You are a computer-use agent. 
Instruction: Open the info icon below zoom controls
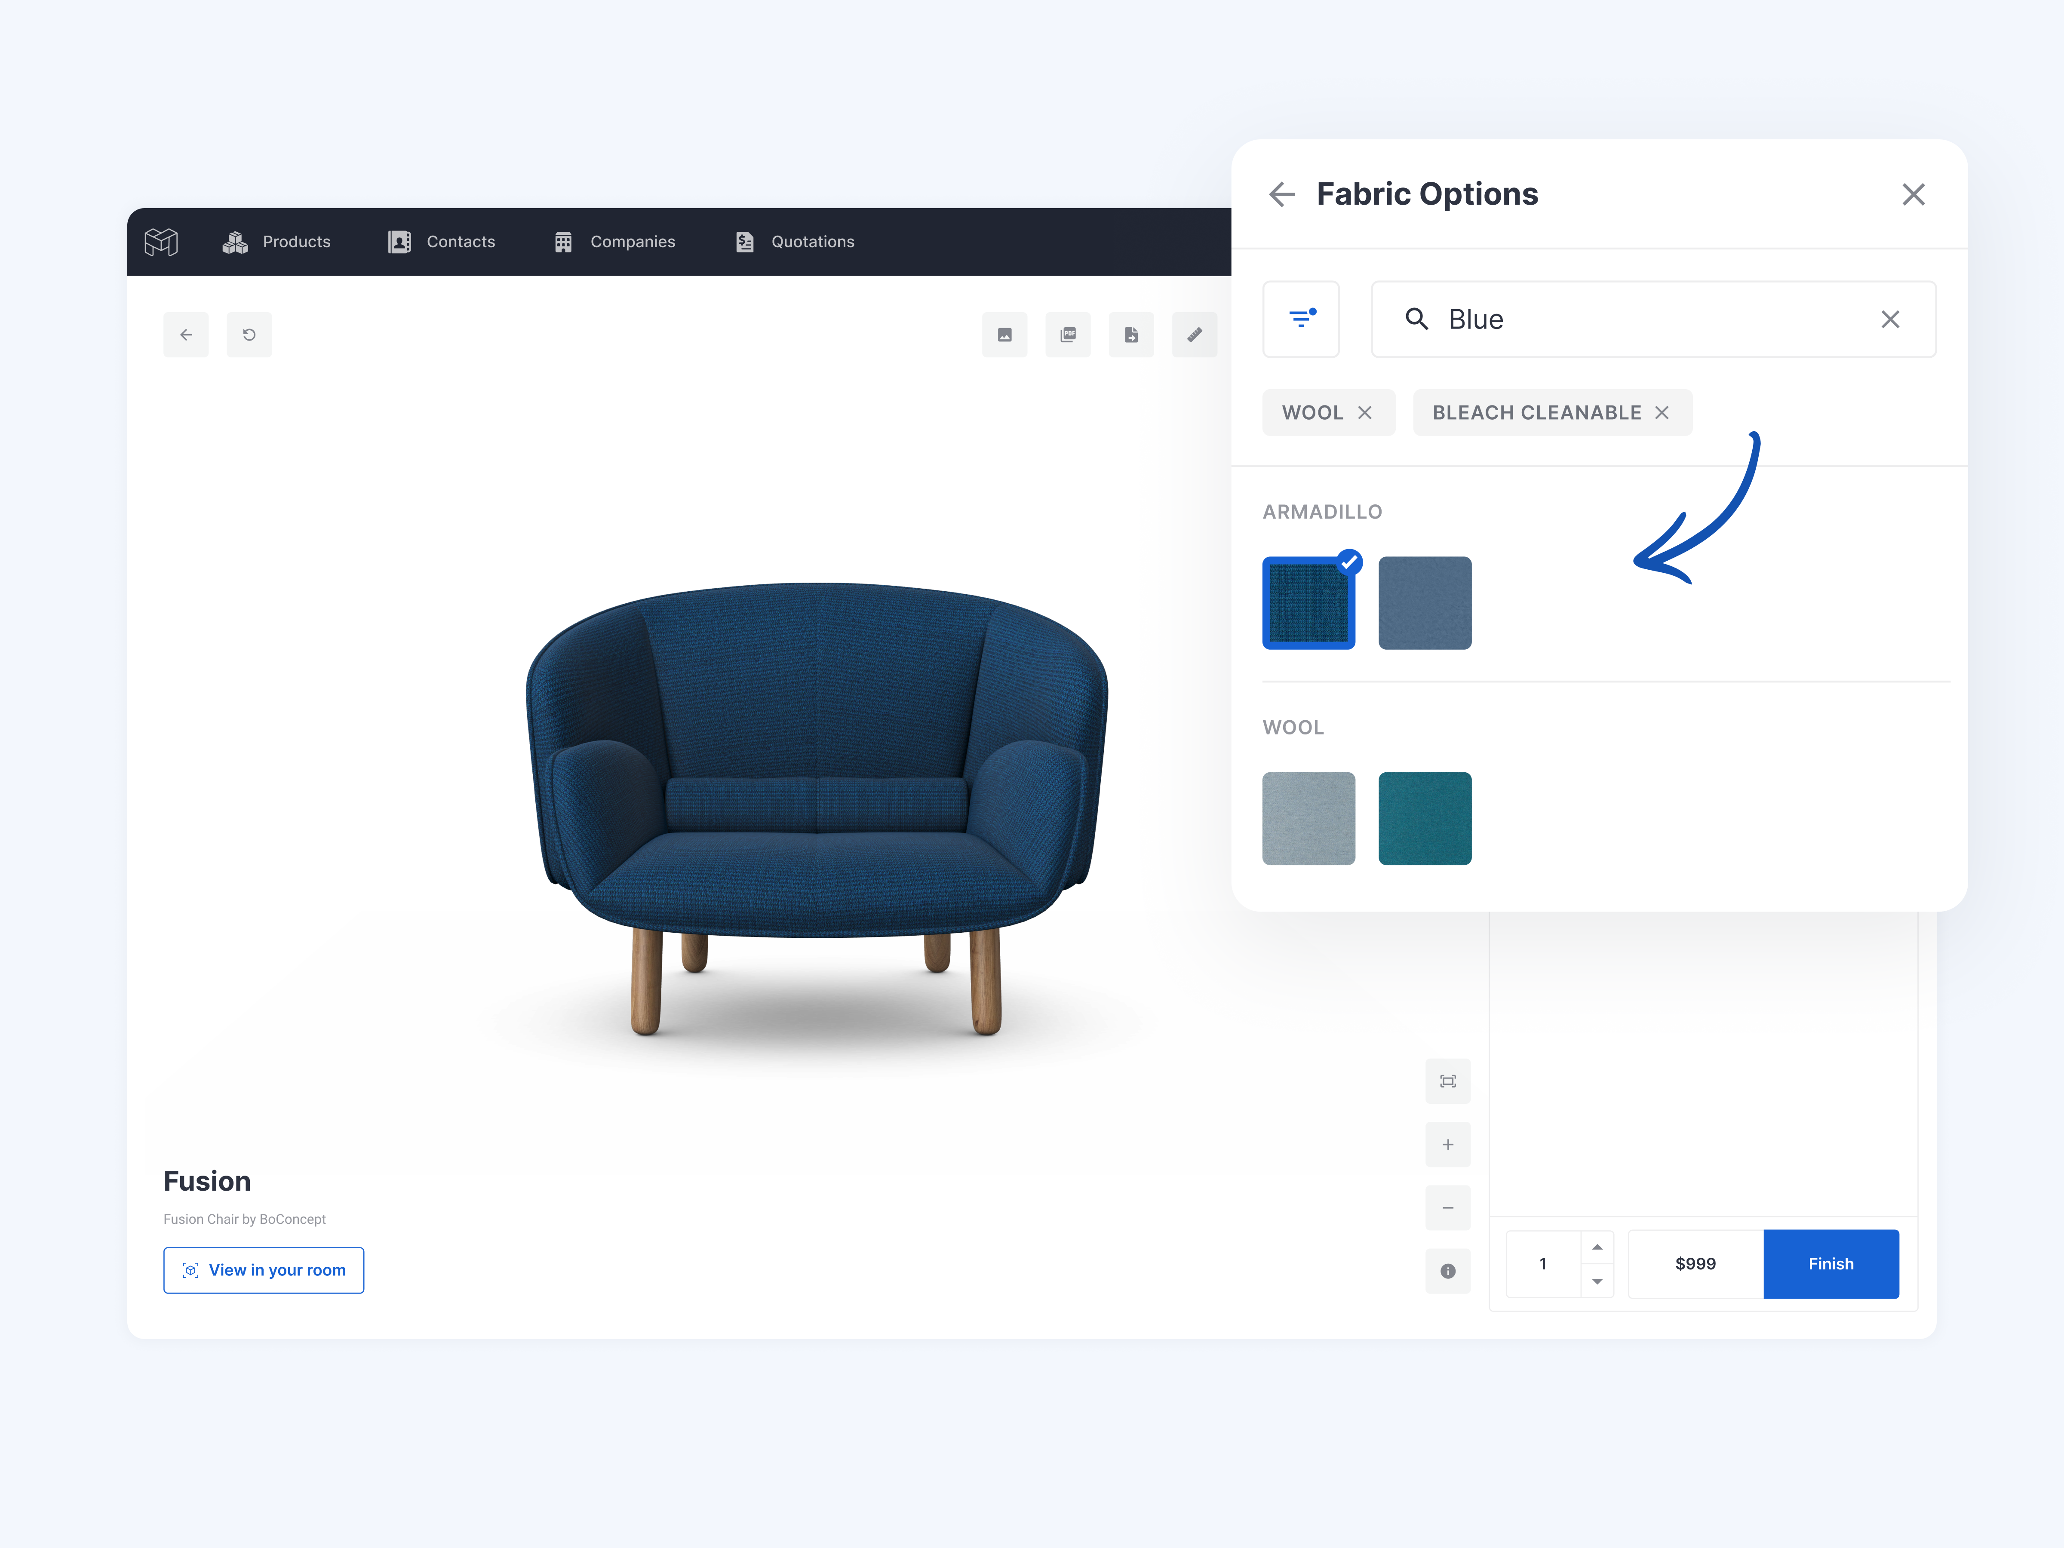[1447, 1271]
